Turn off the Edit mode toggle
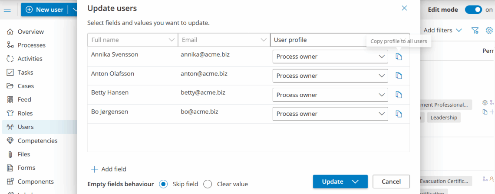 [473, 10]
